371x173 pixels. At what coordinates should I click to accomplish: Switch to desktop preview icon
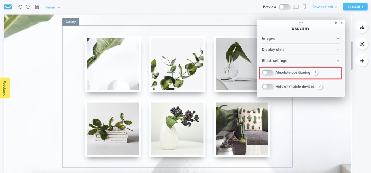pyautogui.click(x=296, y=7)
